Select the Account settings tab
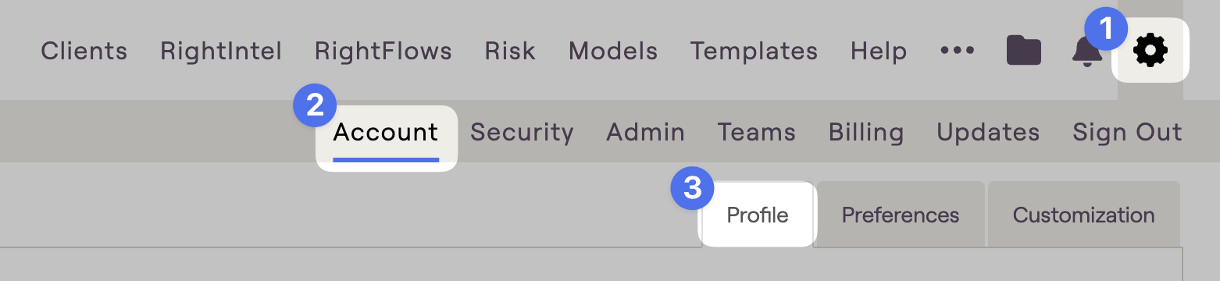The height and width of the screenshot is (281, 1220). [386, 133]
